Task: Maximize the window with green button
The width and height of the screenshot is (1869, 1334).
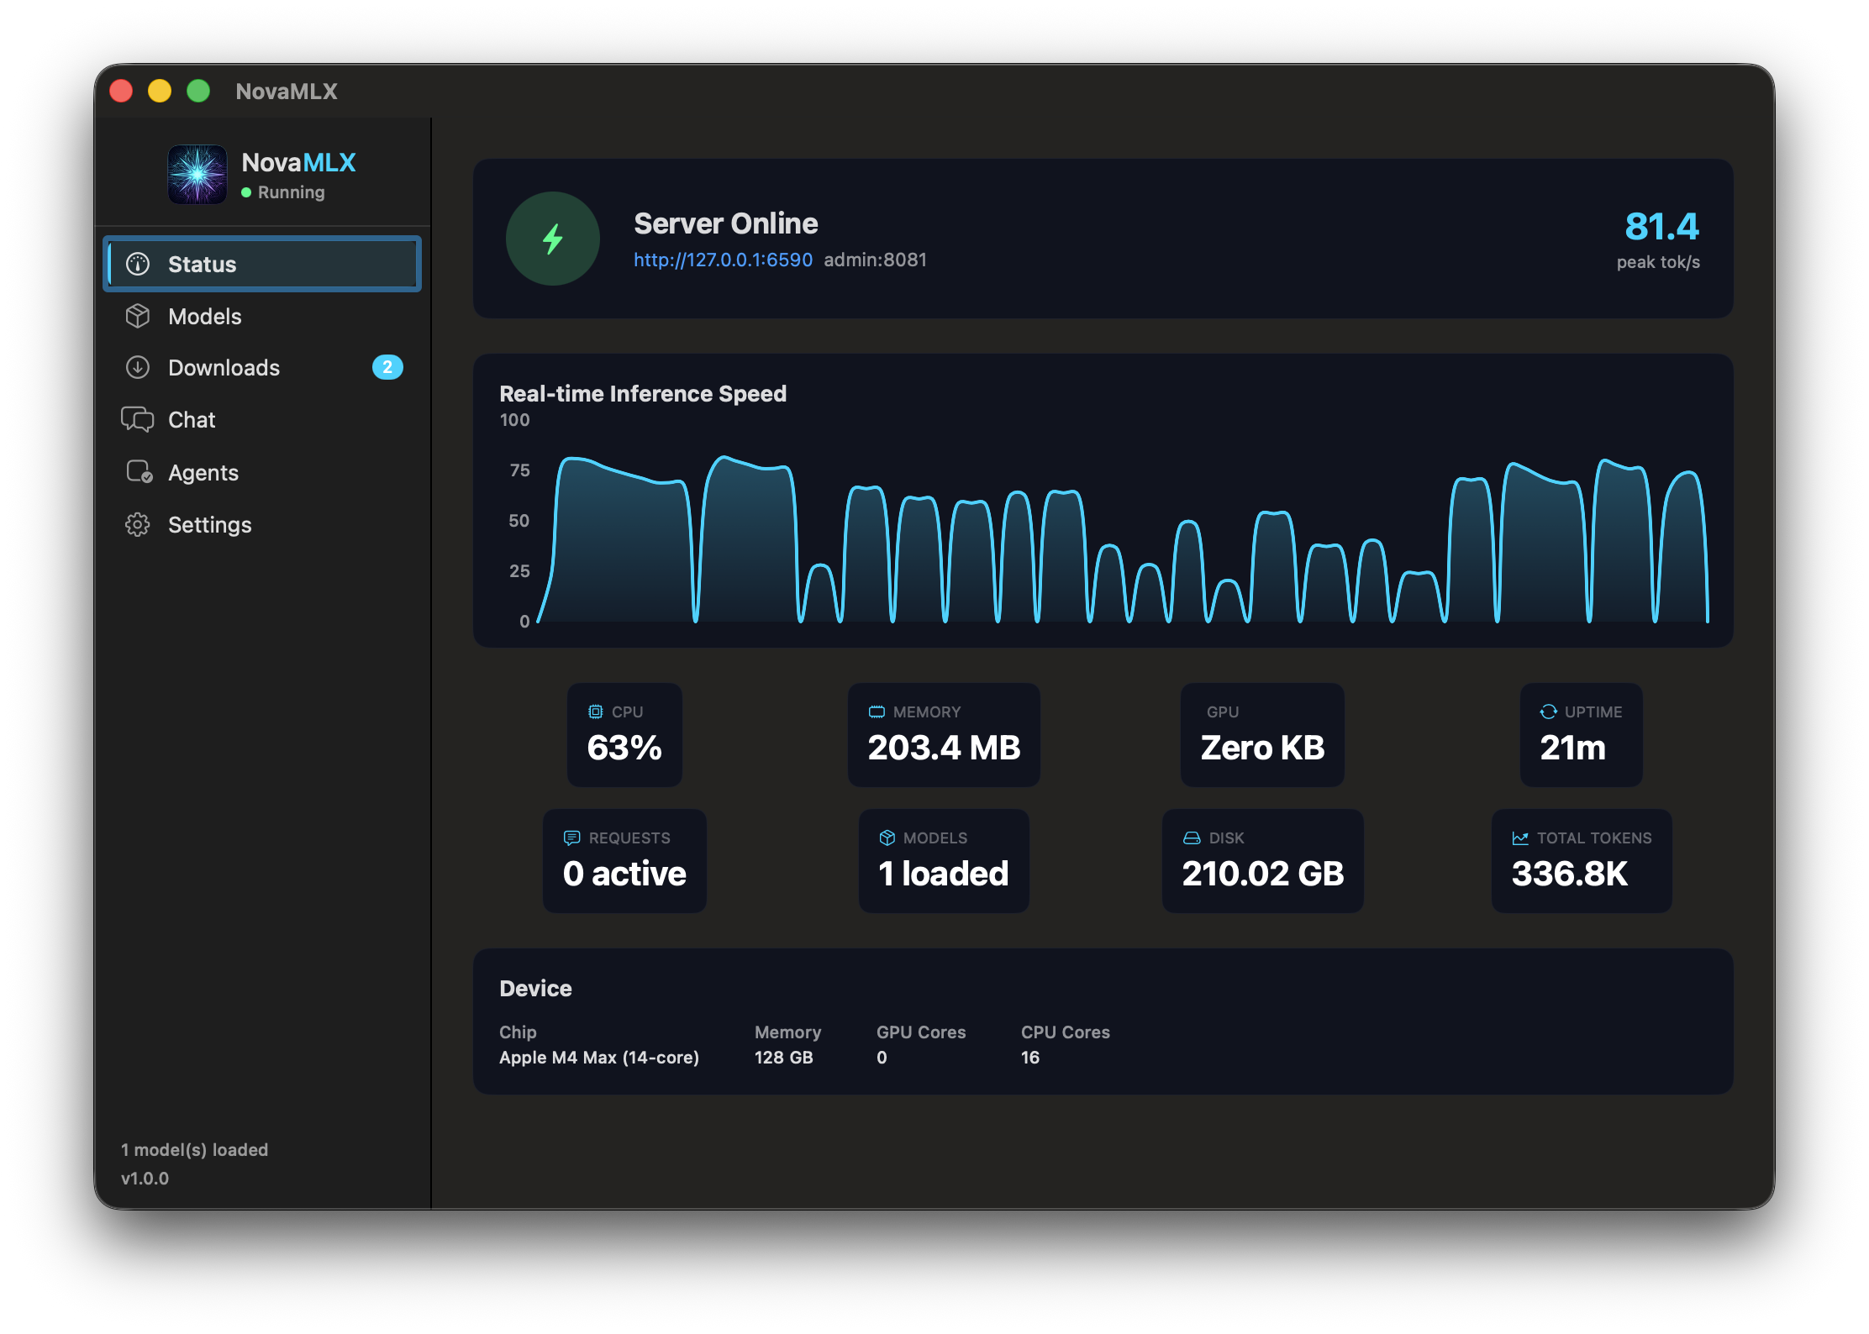Action: pos(198,91)
